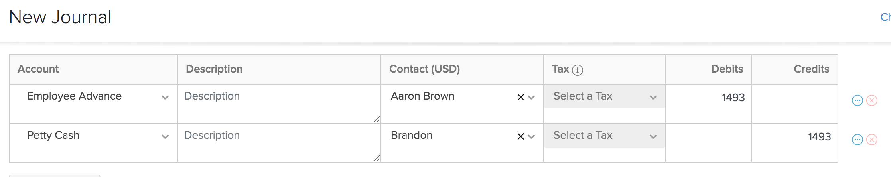
Task: Open Select a Tax in second row
Action: (x=604, y=136)
